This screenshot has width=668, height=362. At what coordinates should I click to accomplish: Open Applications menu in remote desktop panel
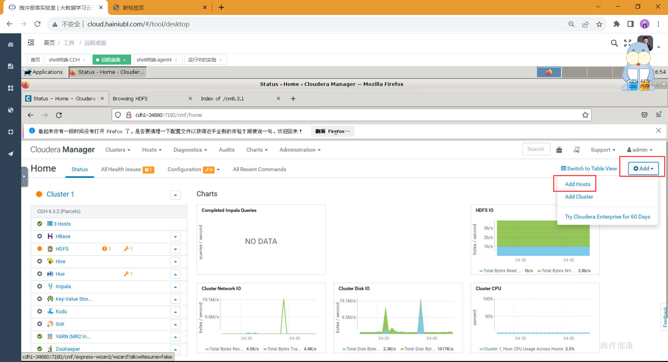[x=43, y=72]
